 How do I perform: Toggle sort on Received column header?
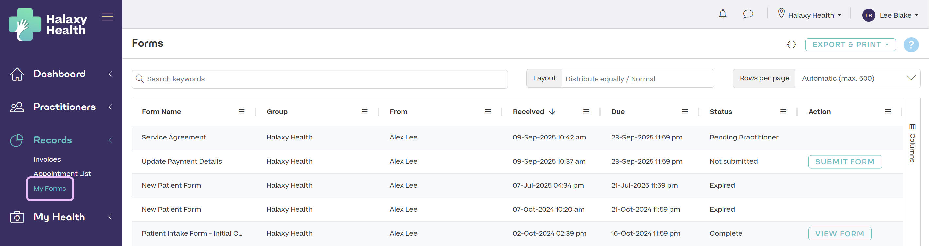point(528,112)
